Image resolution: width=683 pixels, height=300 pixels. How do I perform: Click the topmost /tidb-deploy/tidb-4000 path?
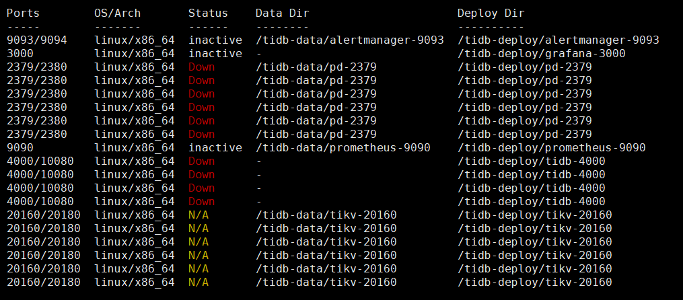531,161
